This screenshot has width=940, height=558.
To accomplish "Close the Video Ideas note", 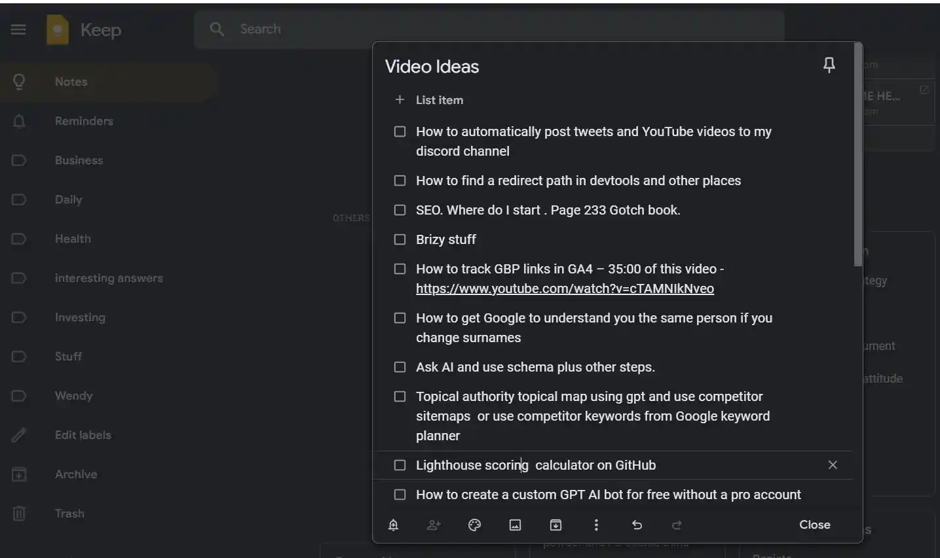I will coord(814,525).
